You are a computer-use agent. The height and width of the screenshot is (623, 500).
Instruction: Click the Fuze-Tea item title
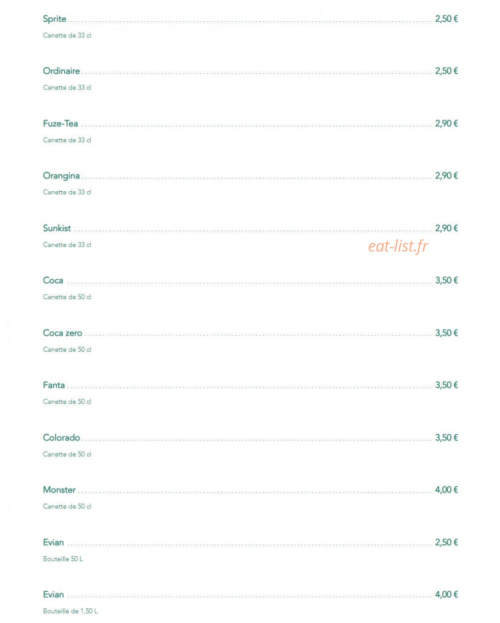61,123
